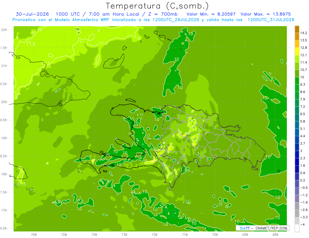
Task: Click the '0.9' color scale value
Action: (x=303, y=173)
